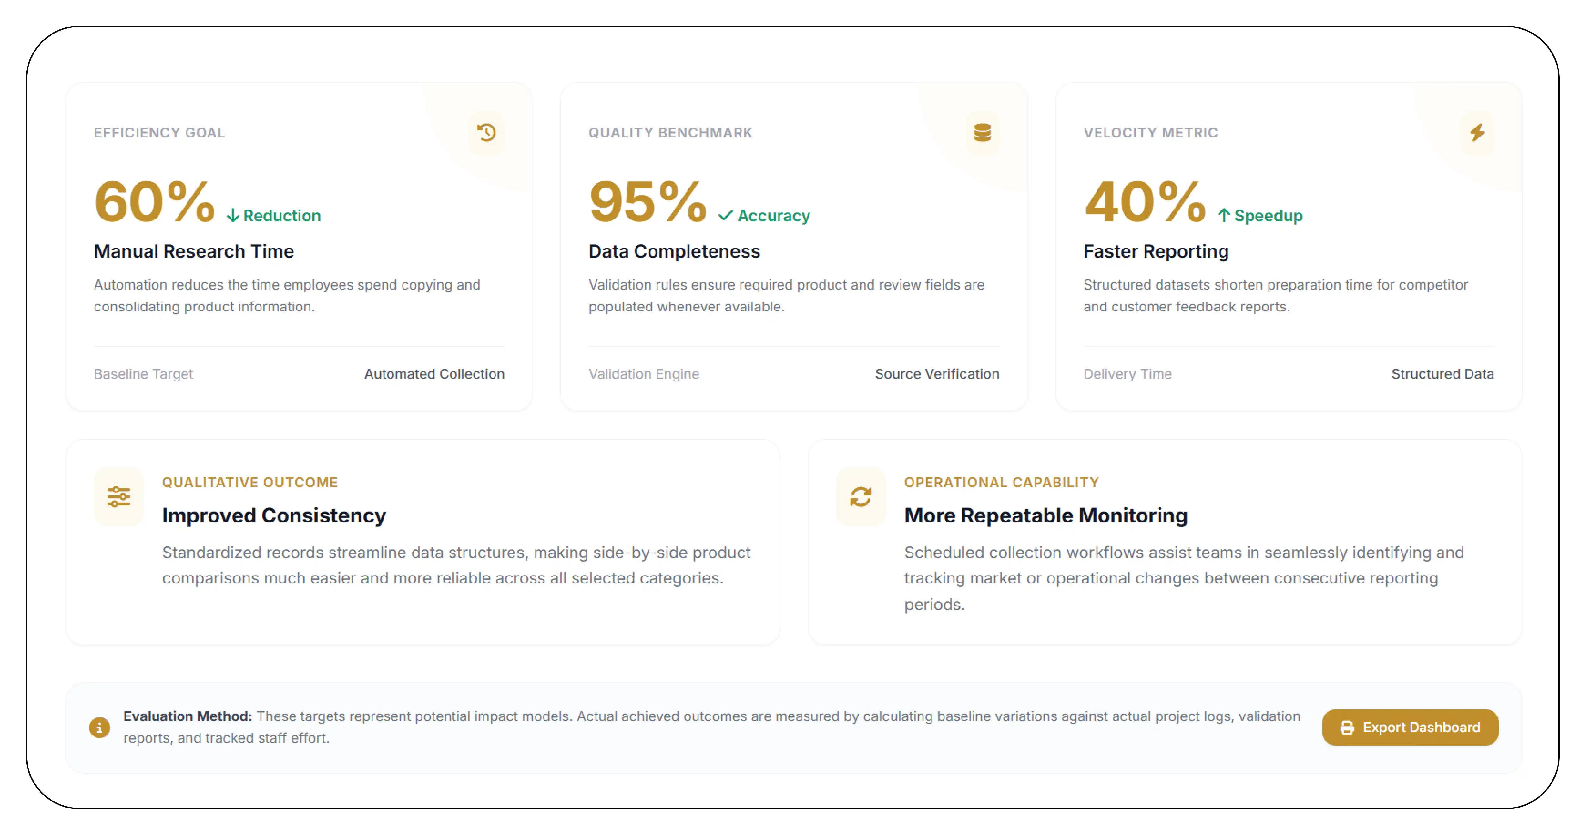Click the Accuracy indicator text
The width and height of the screenshot is (1586, 835).
pyautogui.click(x=773, y=215)
